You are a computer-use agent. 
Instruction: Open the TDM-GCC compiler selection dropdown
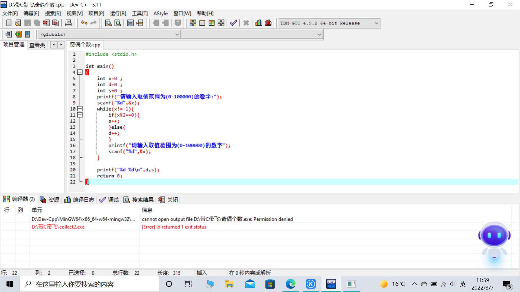(x=329, y=23)
